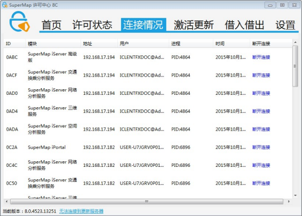302x216 pixels.
Task: Sort by the 模块 column header
Action: [53, 44]
